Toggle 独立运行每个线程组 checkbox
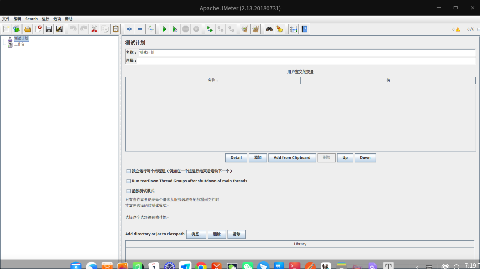The width and height of the screenshot is (480, 269). (x=128, y=171)
